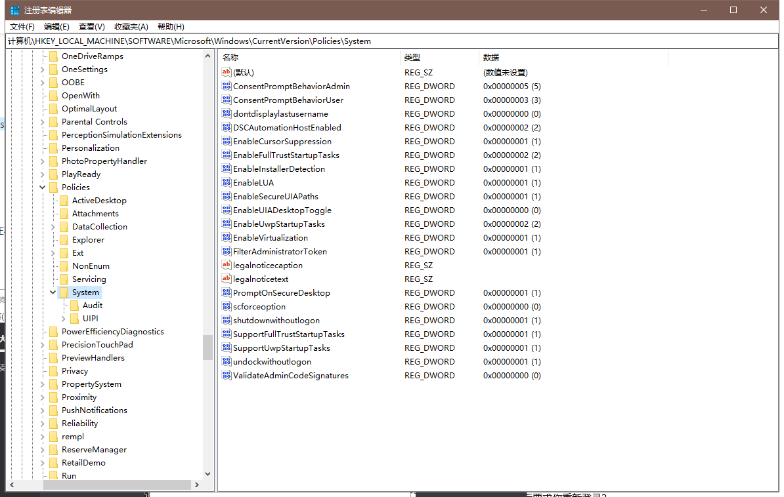
Task: Open the 查看(V) menu
Action: [x=91, y=26]
